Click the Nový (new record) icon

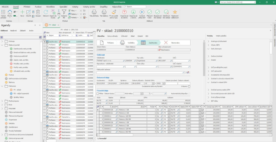click(x=22, y=12)
